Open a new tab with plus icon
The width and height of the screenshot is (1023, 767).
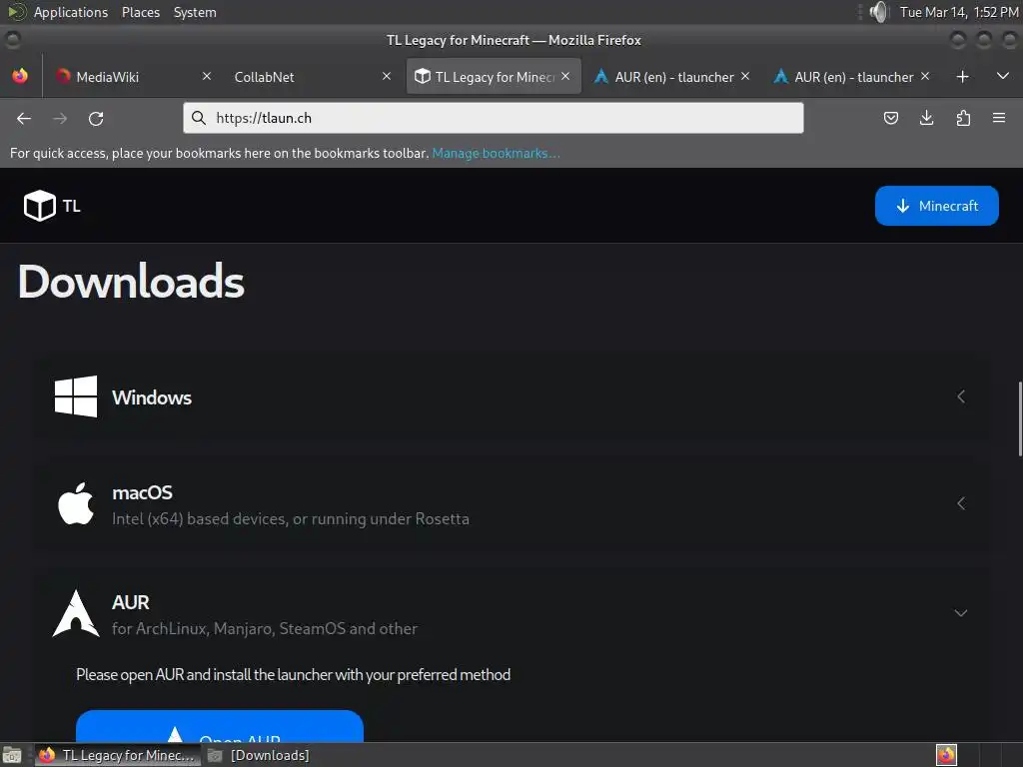pos(962,76)
